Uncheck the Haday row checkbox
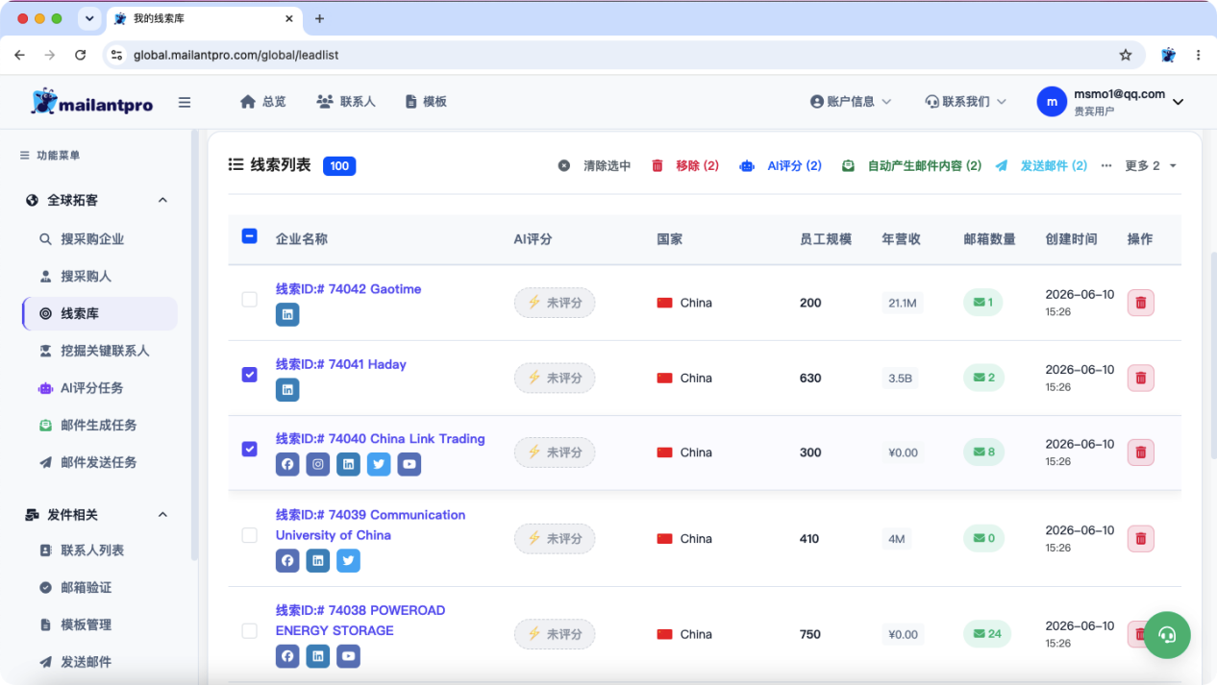This screenshot has width=1217, height=685. pos(249,375)
